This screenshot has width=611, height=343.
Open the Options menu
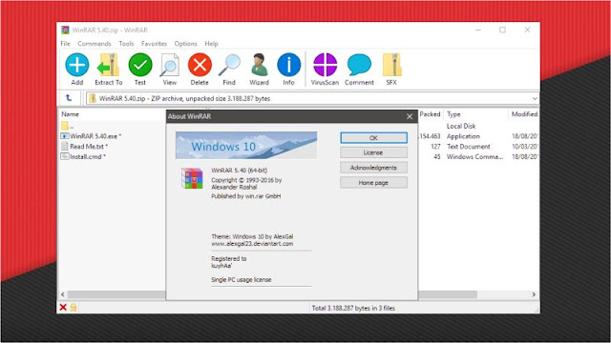point(185,44)
